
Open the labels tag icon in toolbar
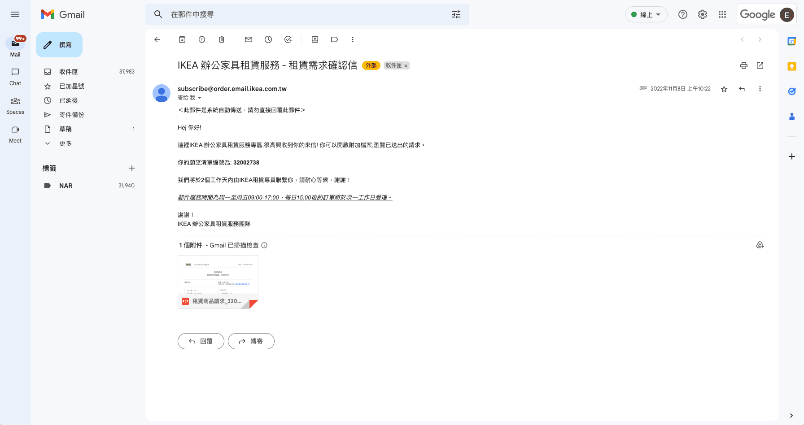(x=335, y=39)
